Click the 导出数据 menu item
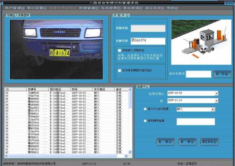Image resolution: width=235 pixels, height=166 pixels. (133, 8)
